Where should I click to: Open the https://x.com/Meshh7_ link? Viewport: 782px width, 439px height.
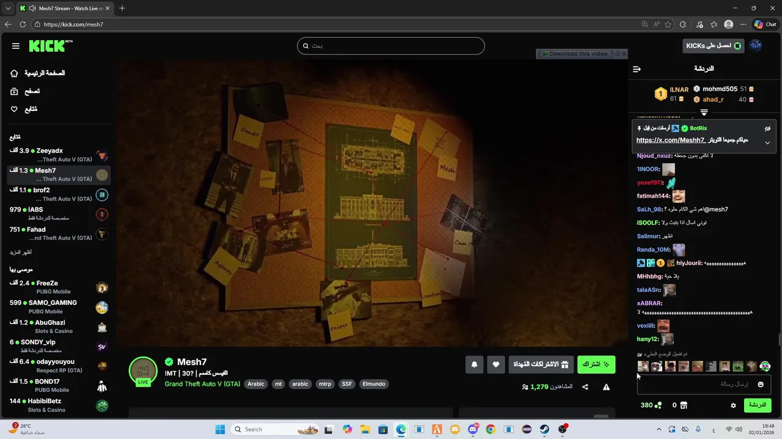tap(671, 140)
